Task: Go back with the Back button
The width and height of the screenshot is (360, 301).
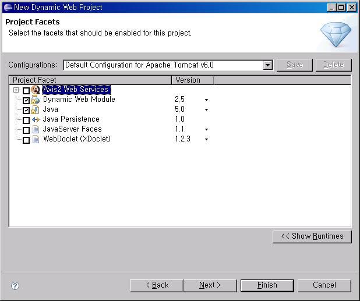Action: (157, 285)
